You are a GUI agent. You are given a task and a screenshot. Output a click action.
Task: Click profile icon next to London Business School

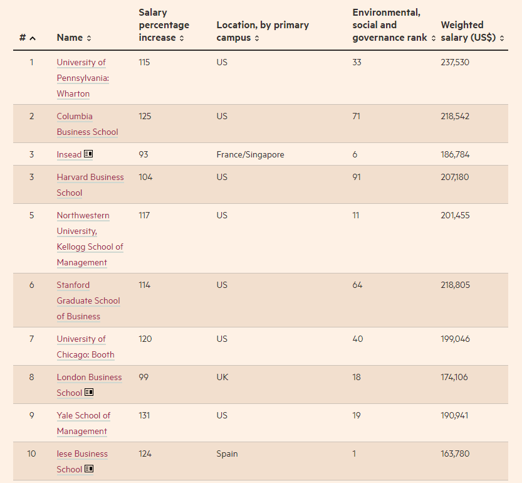pyautogui.click(x=89, y=393)
